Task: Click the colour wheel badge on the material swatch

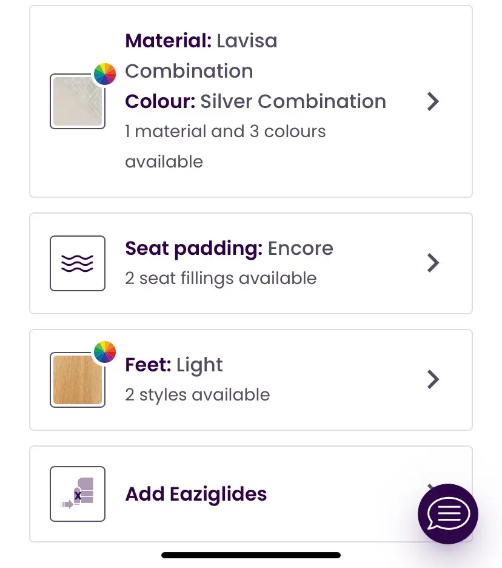Action: 104,74
